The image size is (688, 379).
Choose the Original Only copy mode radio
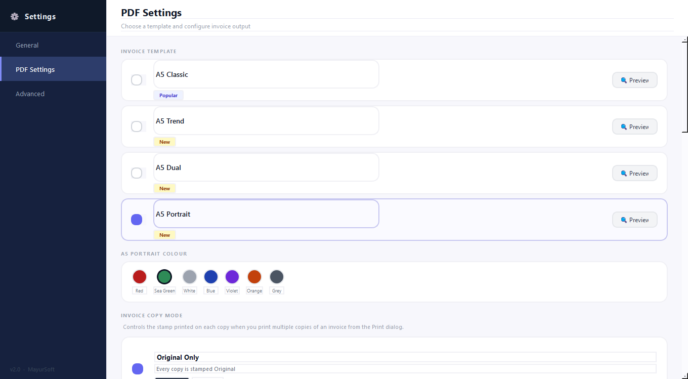[x=138, y=369]
